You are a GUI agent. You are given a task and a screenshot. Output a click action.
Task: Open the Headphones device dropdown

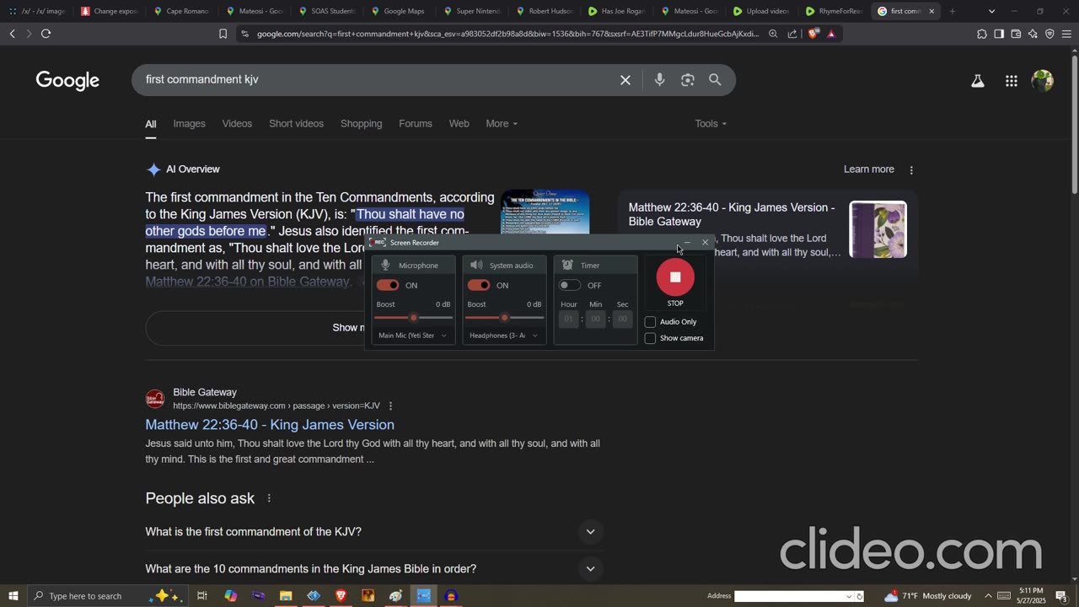pyautogui.click(x=504, y=336)
